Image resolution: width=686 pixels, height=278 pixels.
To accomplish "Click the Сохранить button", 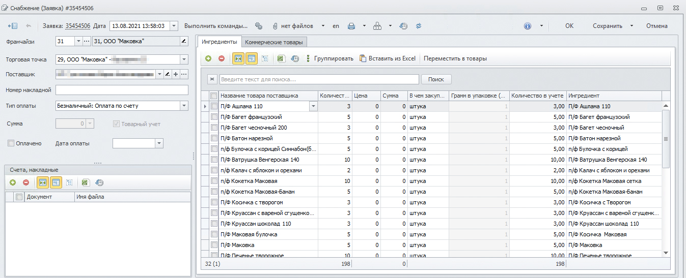I will [607, 26].
